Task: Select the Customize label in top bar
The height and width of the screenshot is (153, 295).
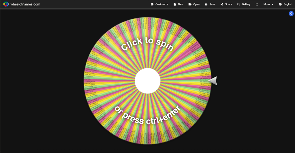Action: (x=162, y=4)
